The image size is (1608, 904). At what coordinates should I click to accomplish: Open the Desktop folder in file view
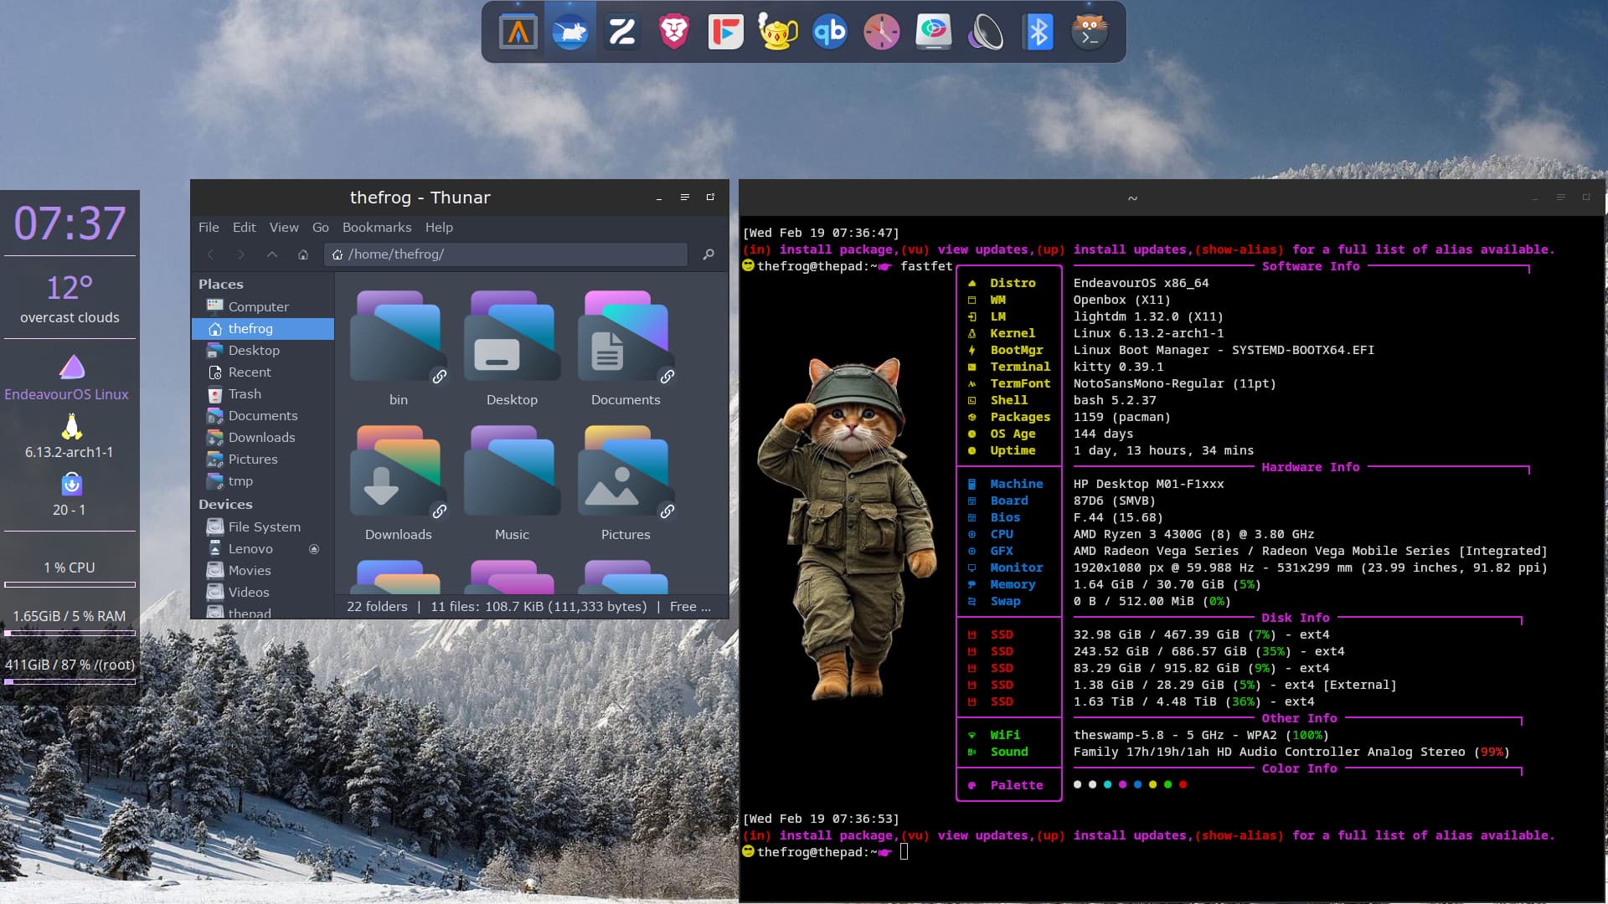tap(512, 336)
